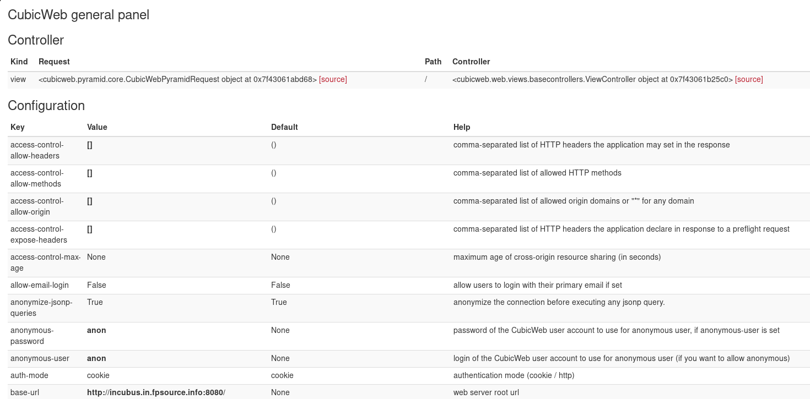Click the 'Request' column header

point(54,62)
